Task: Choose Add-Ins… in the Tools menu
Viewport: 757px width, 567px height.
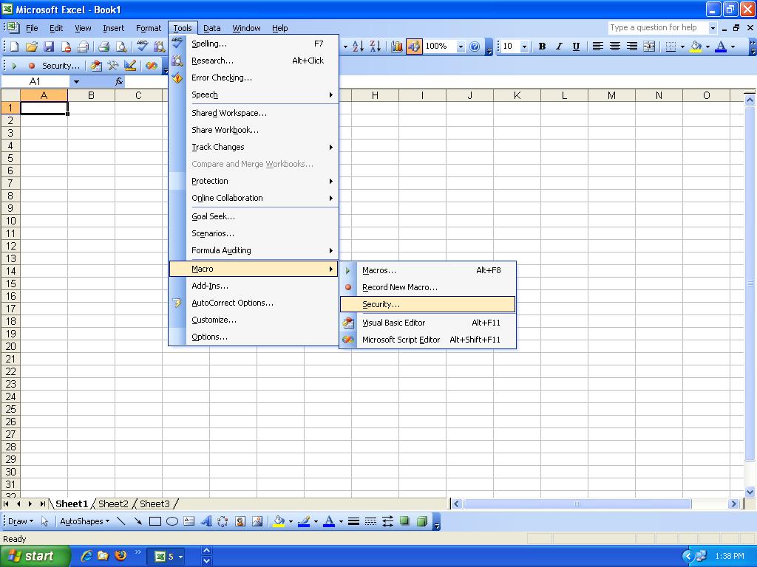Action: click(253, 286)
